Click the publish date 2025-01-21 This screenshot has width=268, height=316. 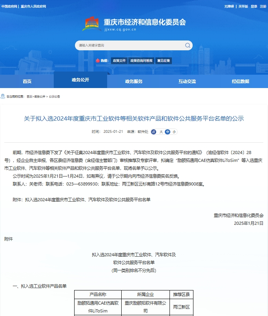[x=113, y=132]
